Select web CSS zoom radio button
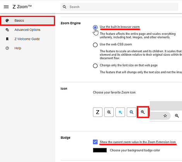Image resolution: width=182 pixels, height=162 pixels. (x=95, y=45)
